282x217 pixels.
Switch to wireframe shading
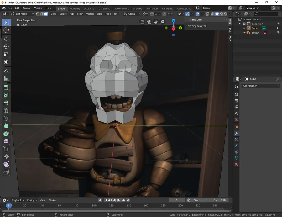point(213,14)
